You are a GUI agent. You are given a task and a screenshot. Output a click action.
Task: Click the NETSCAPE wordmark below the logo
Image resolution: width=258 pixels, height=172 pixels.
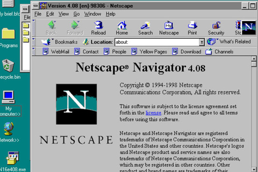click(x=76, y=140)
